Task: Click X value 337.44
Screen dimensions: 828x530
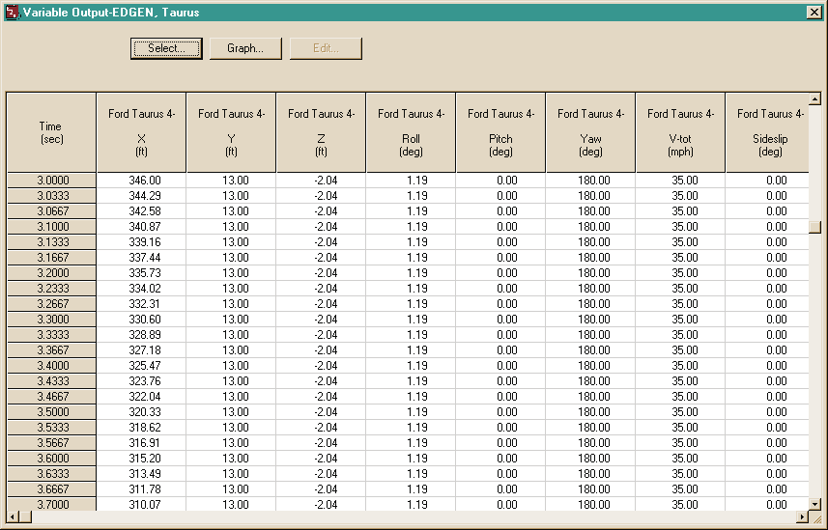Action: [x=141, y=258]
